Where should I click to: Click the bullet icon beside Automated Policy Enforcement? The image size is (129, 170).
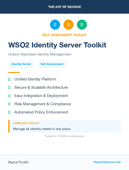(x=9, y=112)
